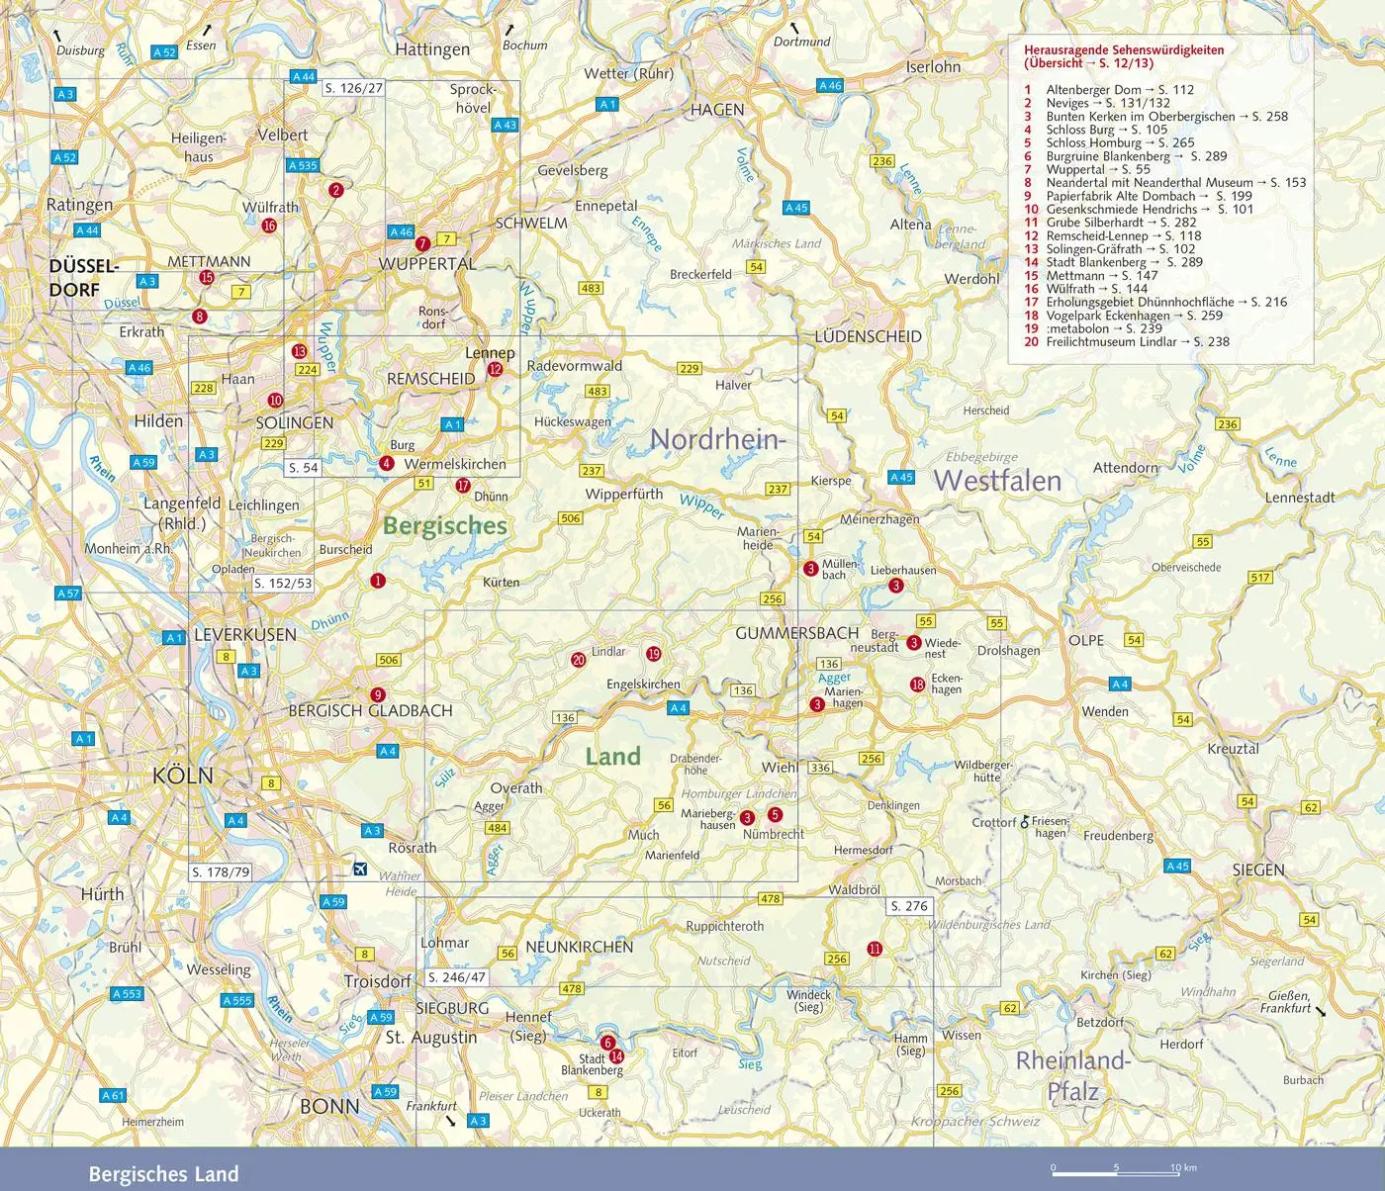The width and height of the screenshot is (1385, 1191).
Task: Select red marker 1 near Burscheid
Action: click(377, 581)
